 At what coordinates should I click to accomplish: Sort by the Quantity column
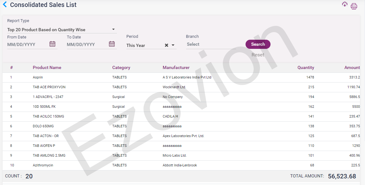click(x=306, y=67)
